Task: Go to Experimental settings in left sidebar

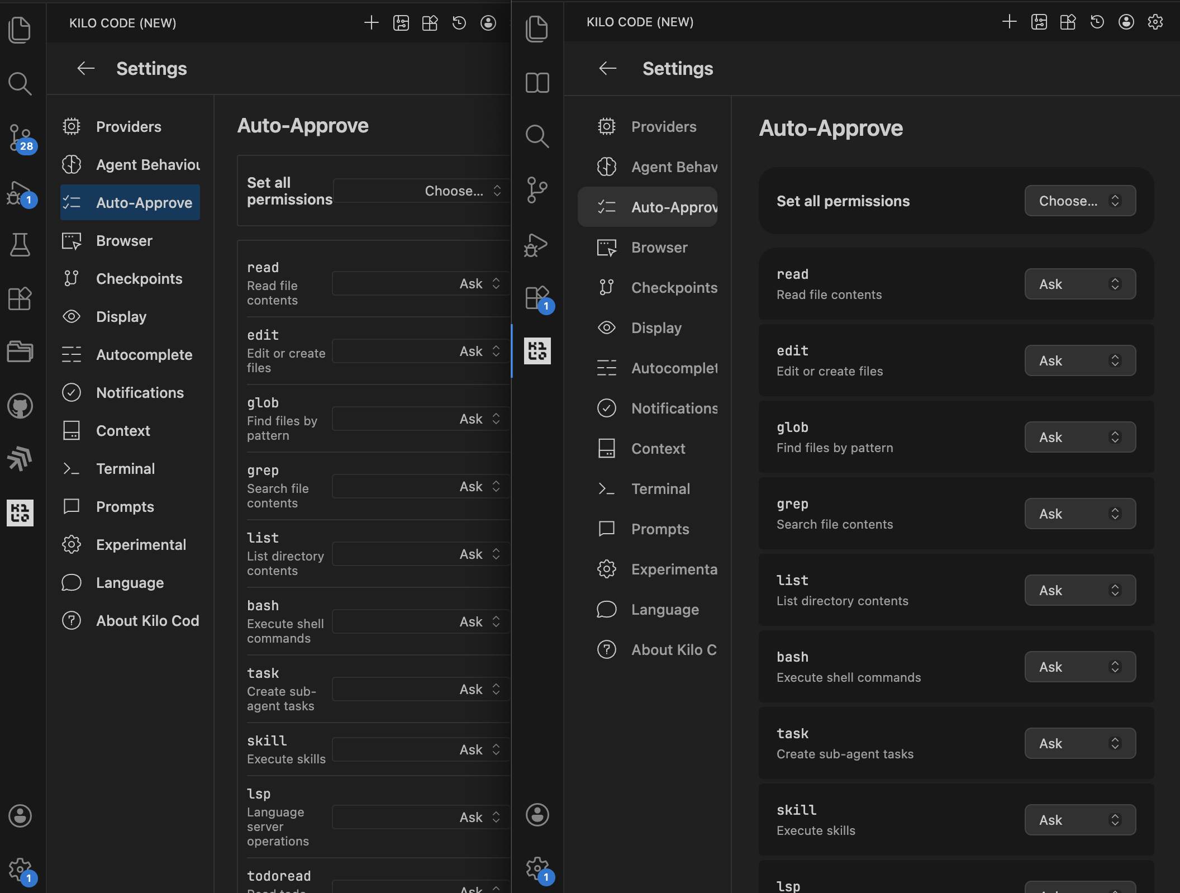Action: pos(141,545)
